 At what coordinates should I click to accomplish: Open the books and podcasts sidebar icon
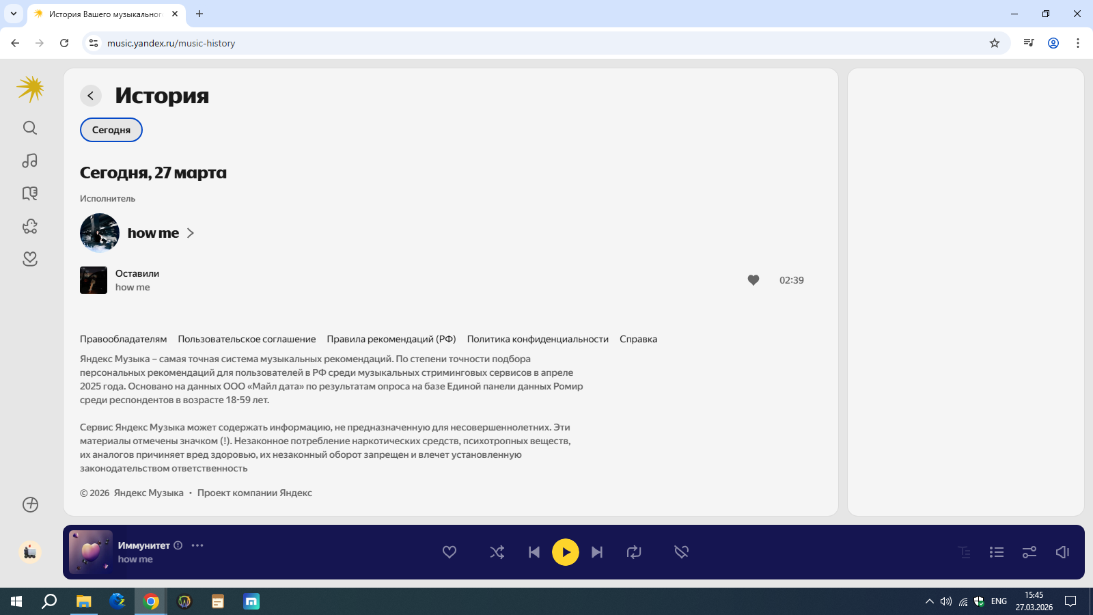point(30,193)
